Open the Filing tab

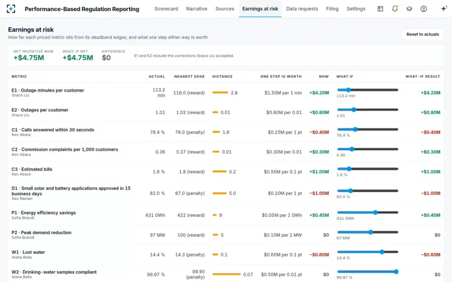[332, 9]
